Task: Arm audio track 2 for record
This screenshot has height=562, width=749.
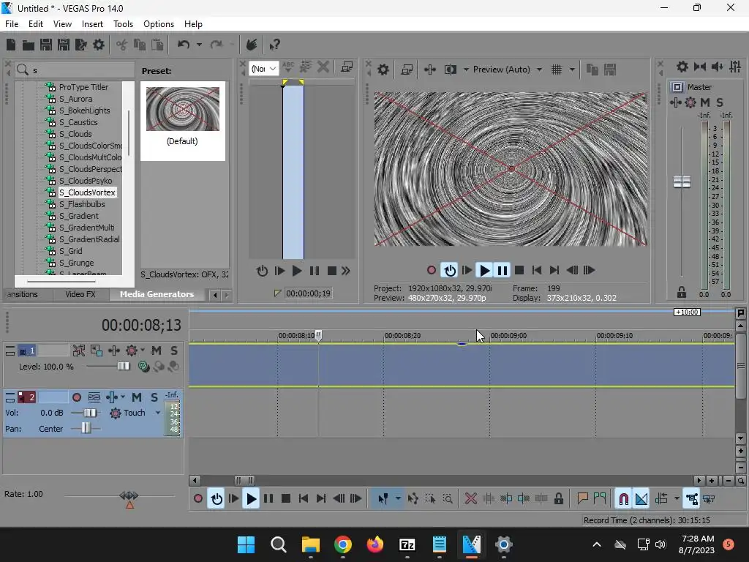Action: [x=76, y=397]
